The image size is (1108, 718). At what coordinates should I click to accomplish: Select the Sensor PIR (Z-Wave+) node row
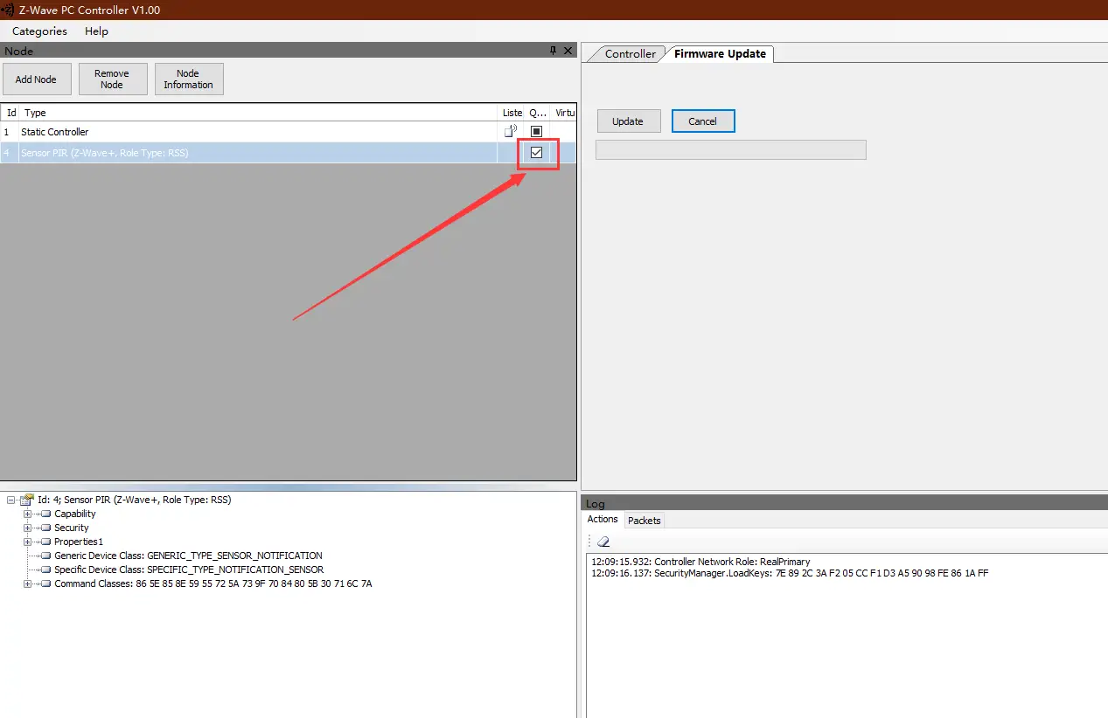coord(289,153)
